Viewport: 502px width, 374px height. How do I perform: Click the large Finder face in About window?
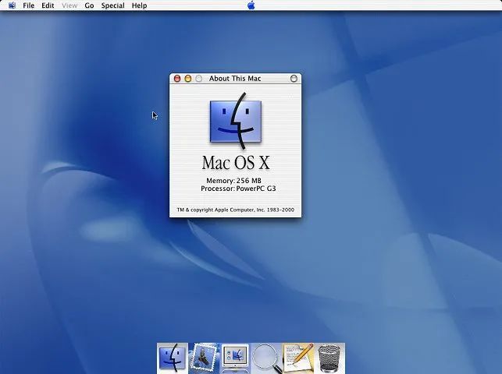pyautogui.click(x=235, y=122)
